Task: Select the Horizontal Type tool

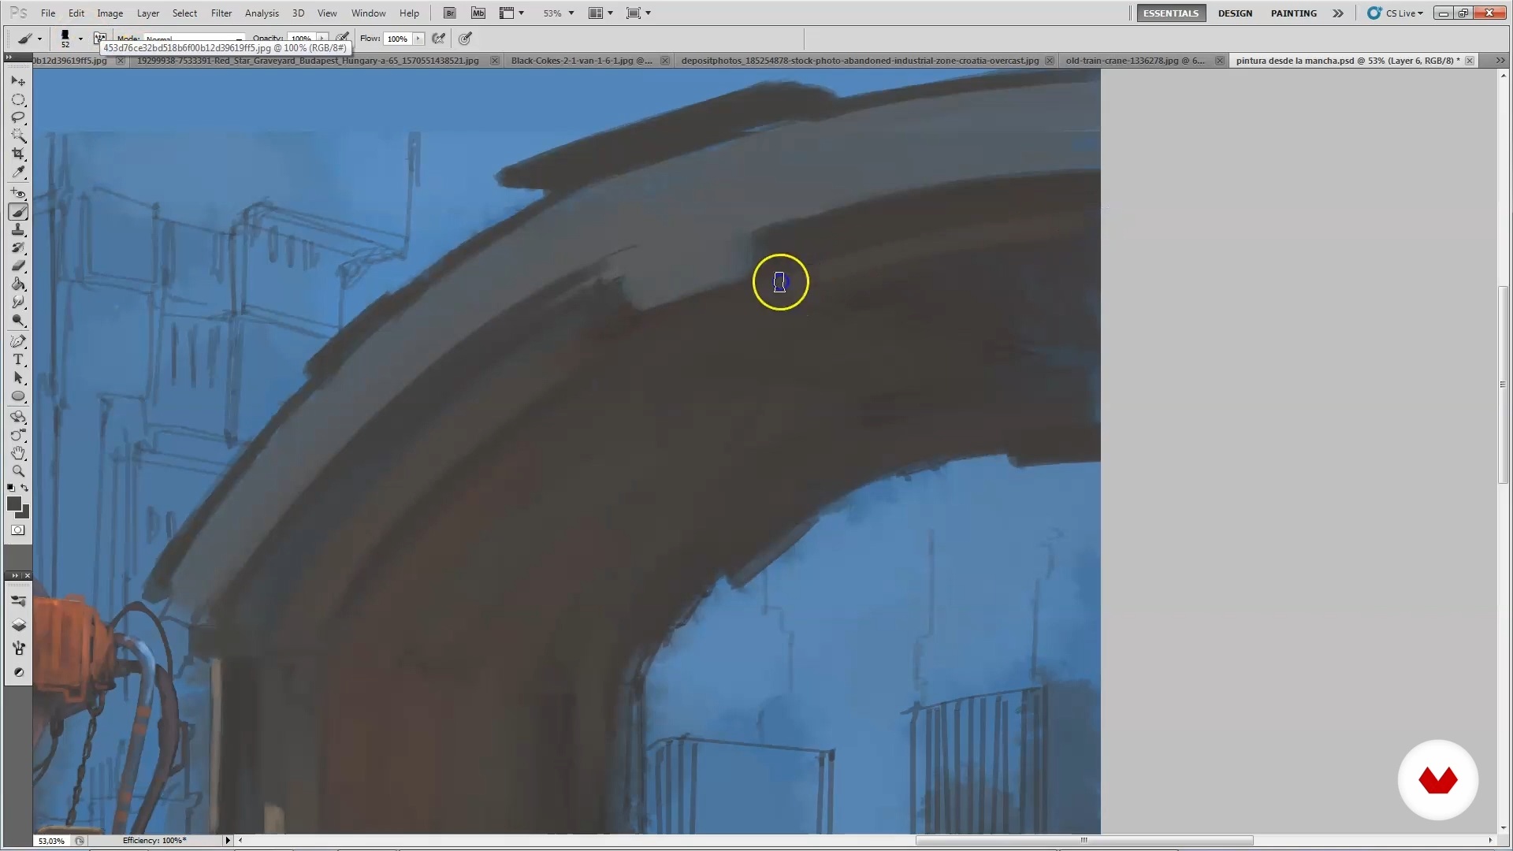Action: pyautogui.click(x=18, y=359)
